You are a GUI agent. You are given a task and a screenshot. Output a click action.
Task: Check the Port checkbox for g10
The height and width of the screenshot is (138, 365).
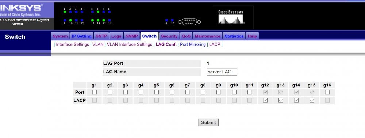234,92
